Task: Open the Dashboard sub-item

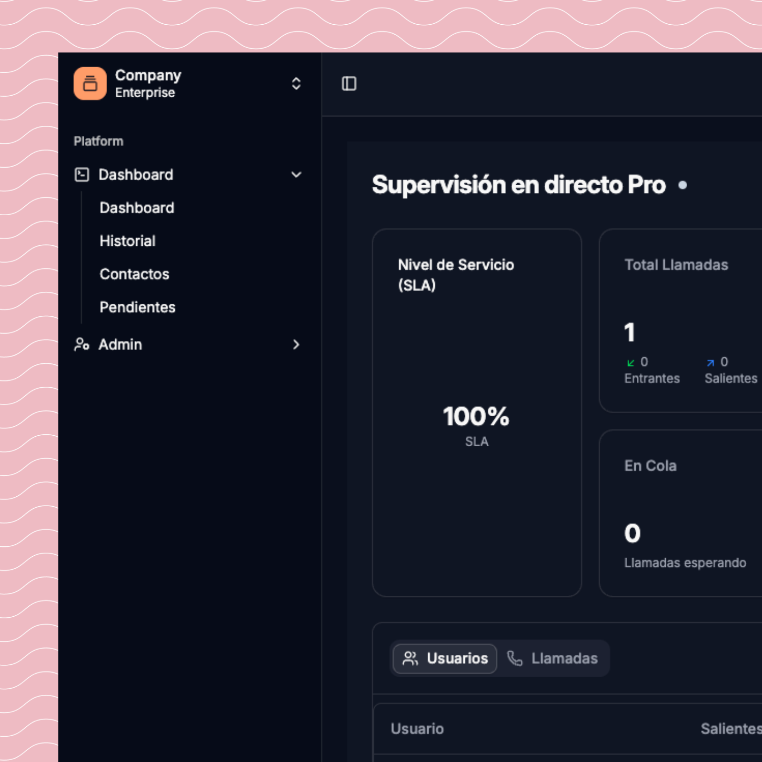Action: pos(137,208)
